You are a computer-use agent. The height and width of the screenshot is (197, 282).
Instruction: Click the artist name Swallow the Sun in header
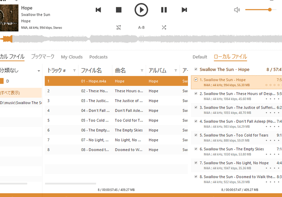coord(36,15)
